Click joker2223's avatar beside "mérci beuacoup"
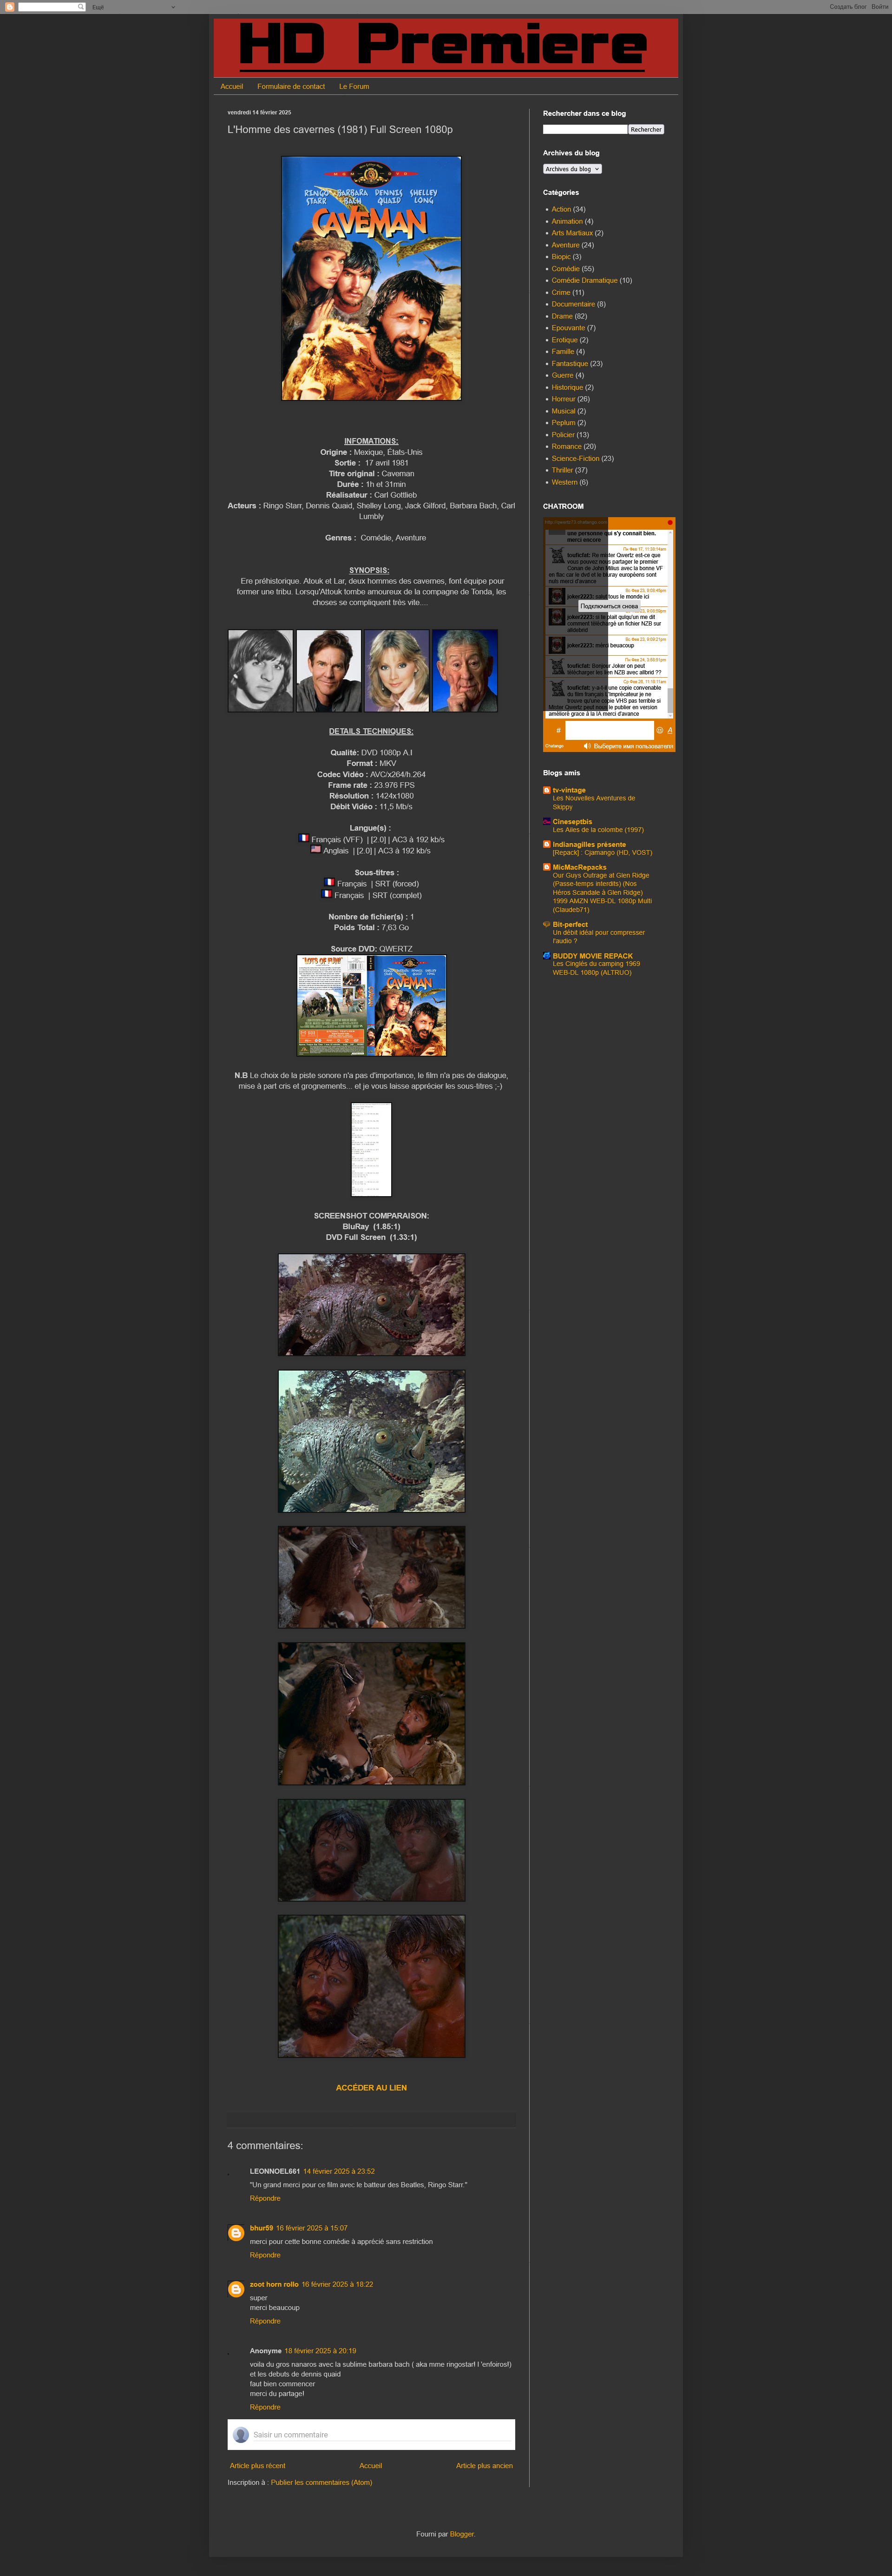The height and width of the screenshot is (2576, 892). pyautogui.click(x=557, y=645)
